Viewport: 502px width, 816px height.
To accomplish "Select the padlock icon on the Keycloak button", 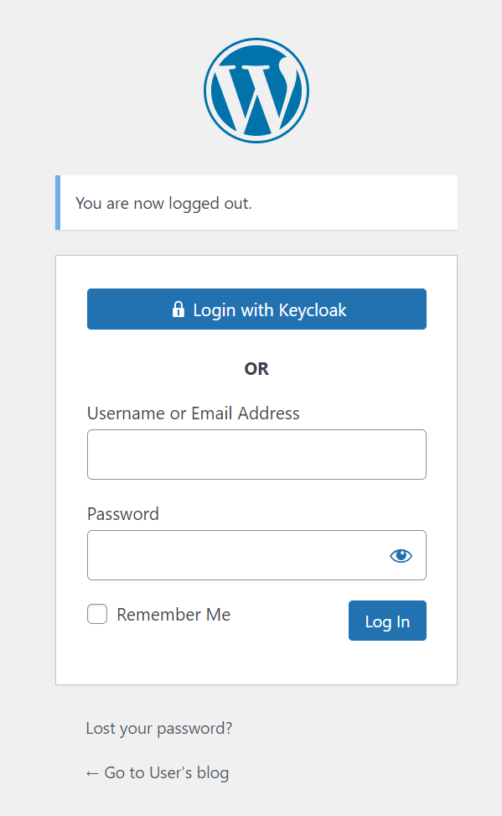I will click(x=178, y=309).
